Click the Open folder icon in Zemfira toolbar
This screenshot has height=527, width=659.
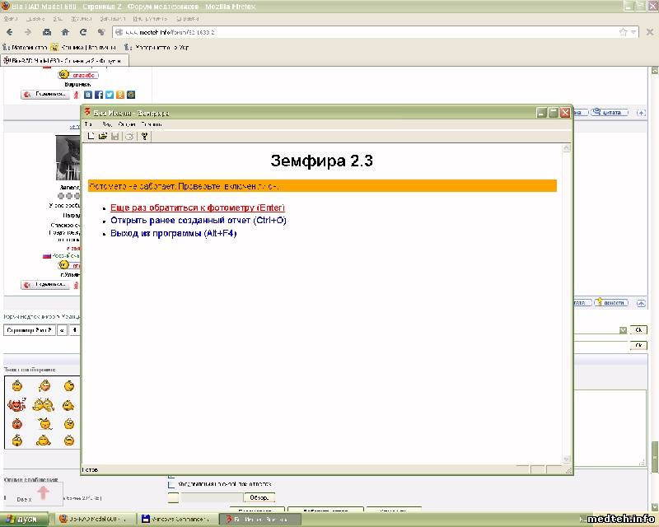pos(103,136)
